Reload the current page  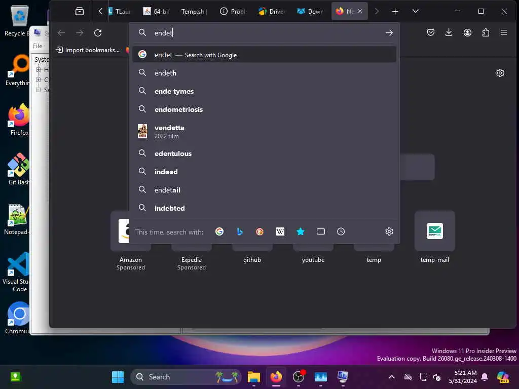pyautogui.click(x=98, y=33)
